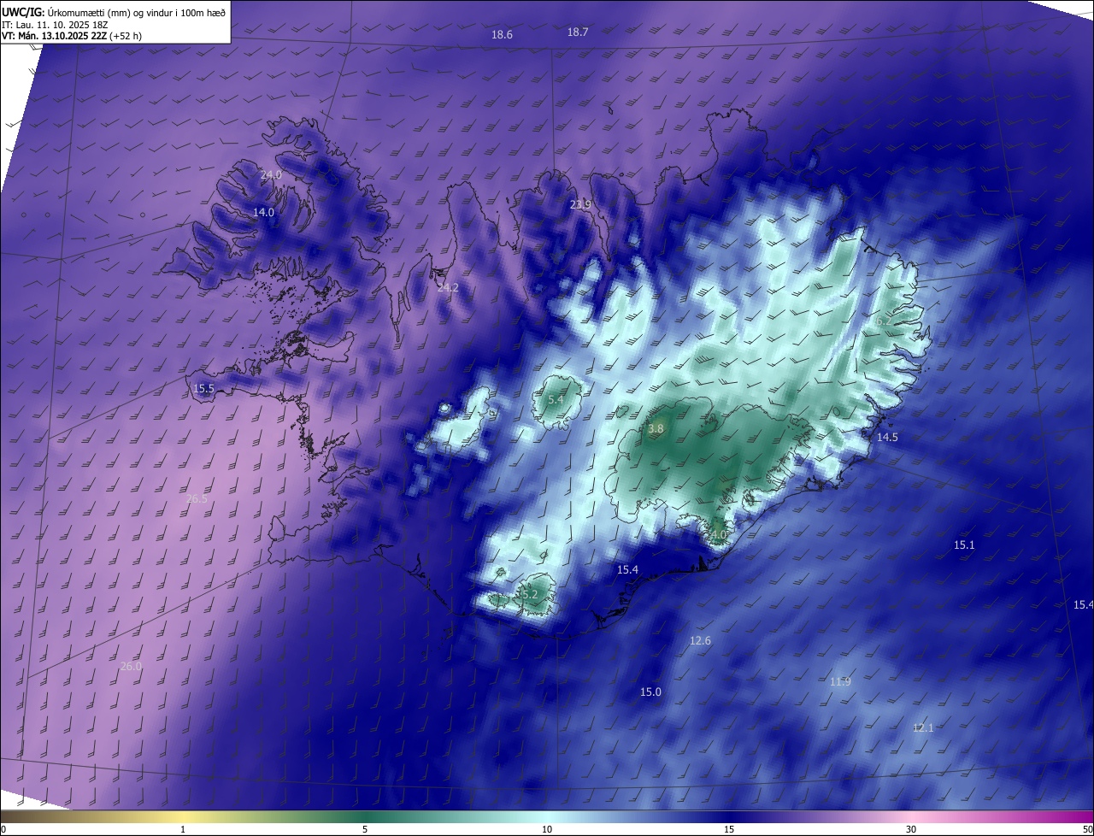1094x836 pixels.
Task: Click the 50 tick on the colour scale
Action: tap(1087, 829)
